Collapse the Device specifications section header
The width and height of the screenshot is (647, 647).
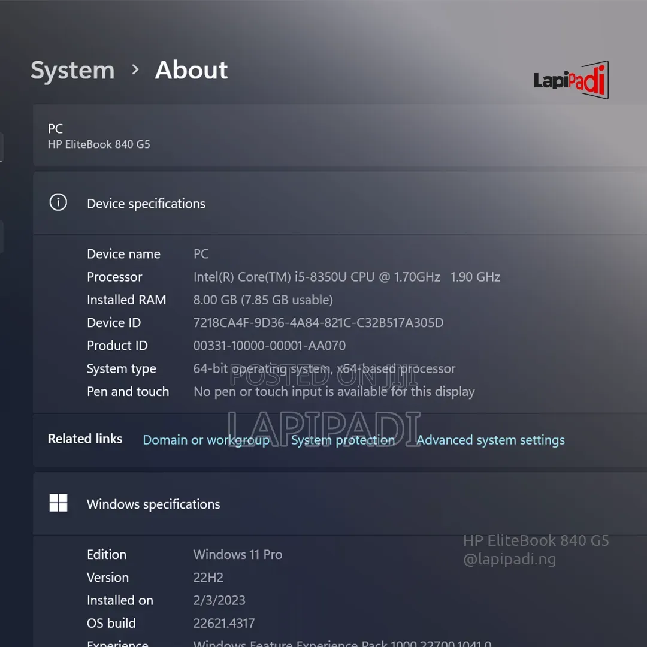[340, 203]
